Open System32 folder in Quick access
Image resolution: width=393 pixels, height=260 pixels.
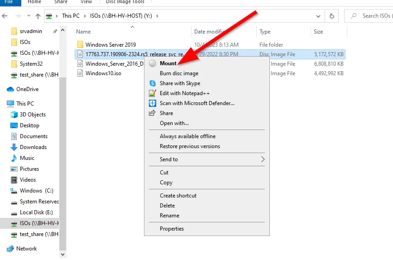point(31,64)
